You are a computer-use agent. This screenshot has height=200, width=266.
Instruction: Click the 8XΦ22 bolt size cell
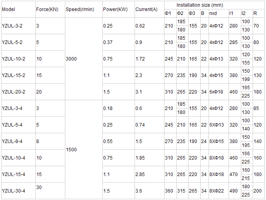pyautogui.click(x=216, y=191)
